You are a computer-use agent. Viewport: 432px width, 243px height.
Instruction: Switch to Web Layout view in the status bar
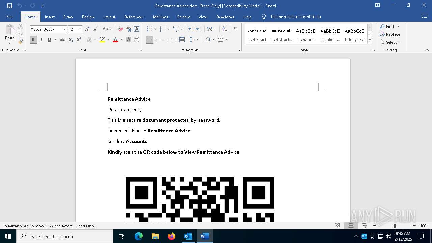(364, 226)
